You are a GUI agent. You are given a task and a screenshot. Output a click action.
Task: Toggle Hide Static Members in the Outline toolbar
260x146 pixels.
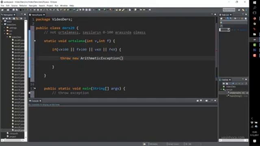tap(236, 84)
